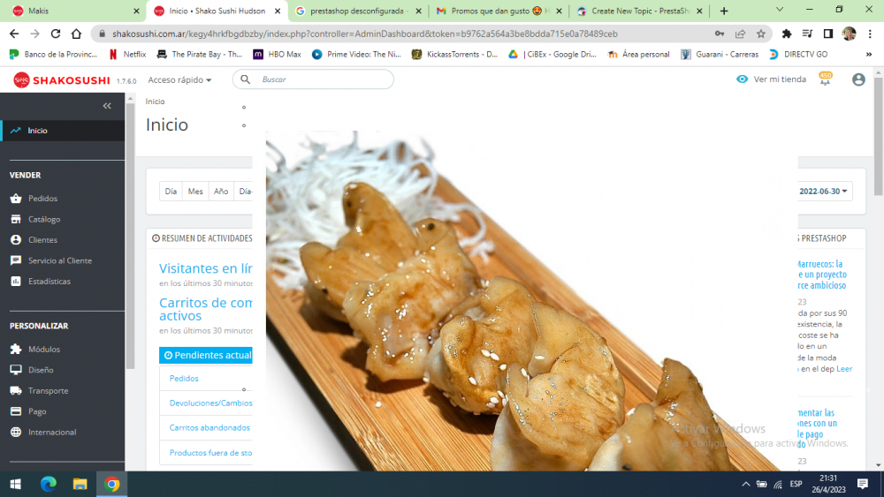Open the tab search dropdown arrow
The image size is (884, 497).
click(x=779, y=10)
